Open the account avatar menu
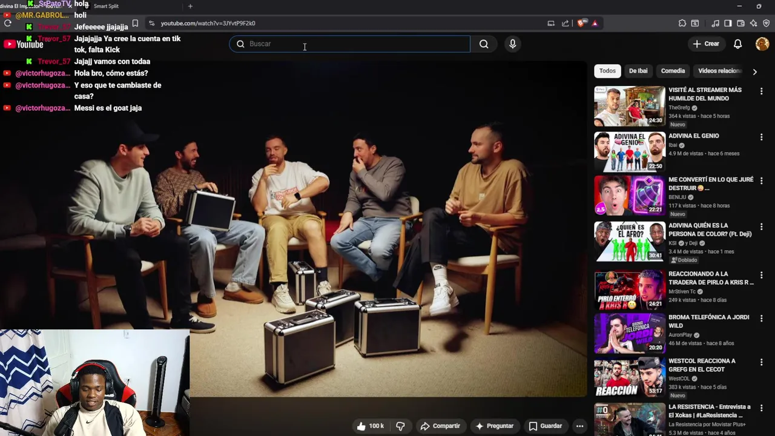The width and height of the screenshot is (775, 436). point(762,44)
